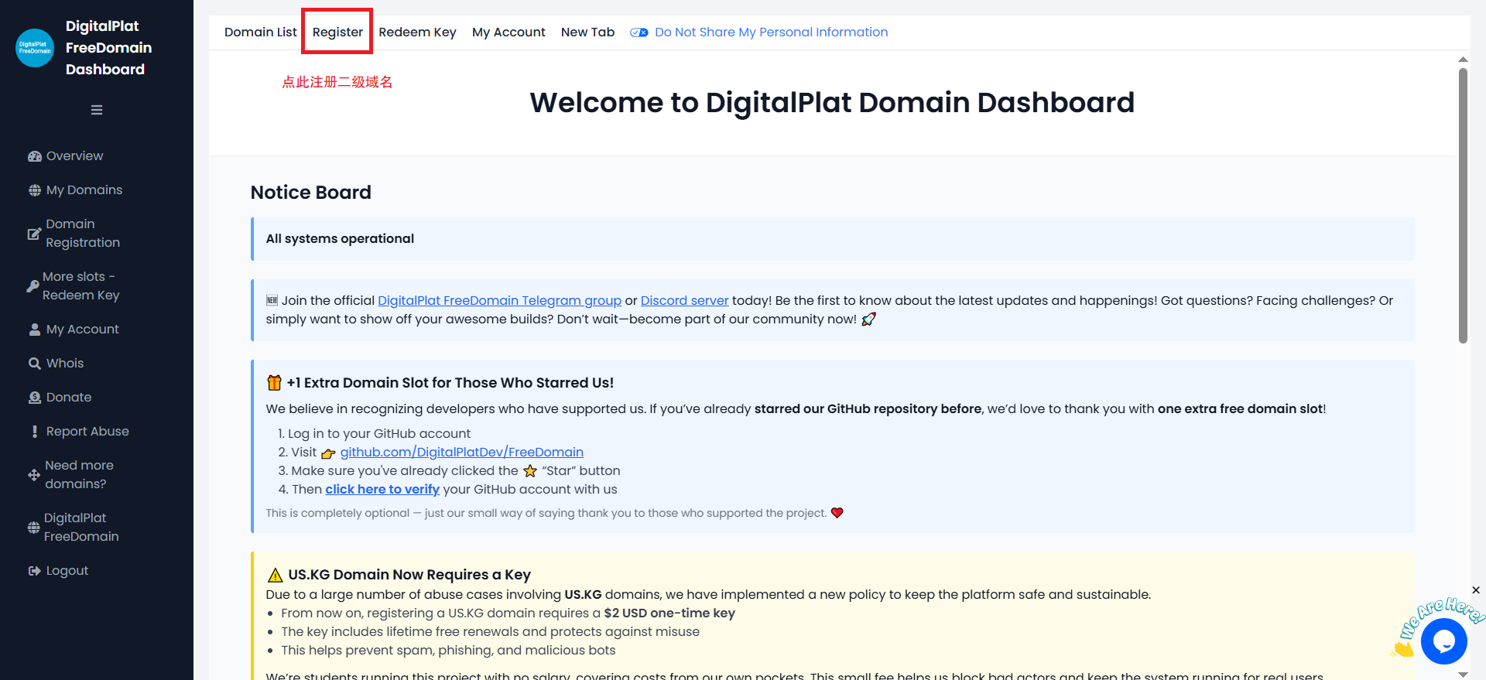Visit github.com/DigitalPlatDev/FreeDomain link
1486x680 pixels.
pos(461,453)
